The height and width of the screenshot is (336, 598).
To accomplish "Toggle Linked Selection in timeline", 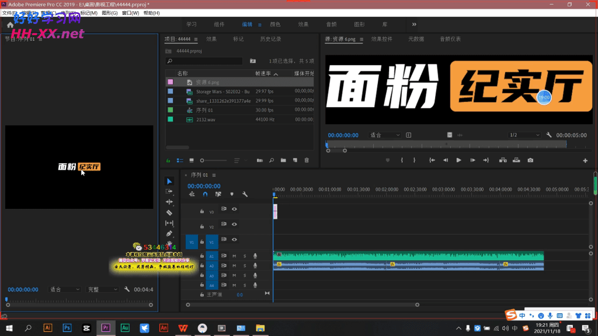I will (x=218, y=194).
